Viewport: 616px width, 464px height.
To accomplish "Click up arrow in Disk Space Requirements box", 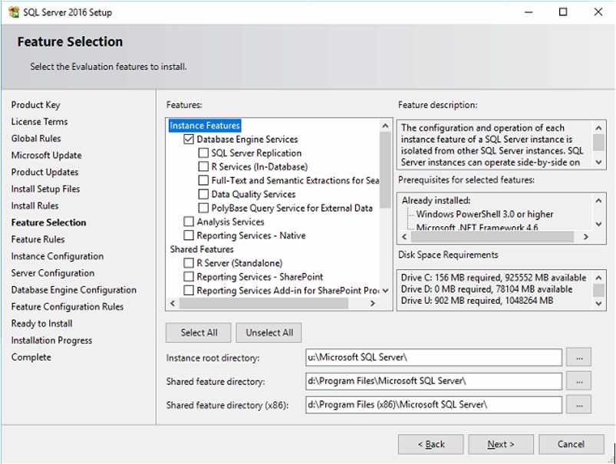I will (598, 278).
